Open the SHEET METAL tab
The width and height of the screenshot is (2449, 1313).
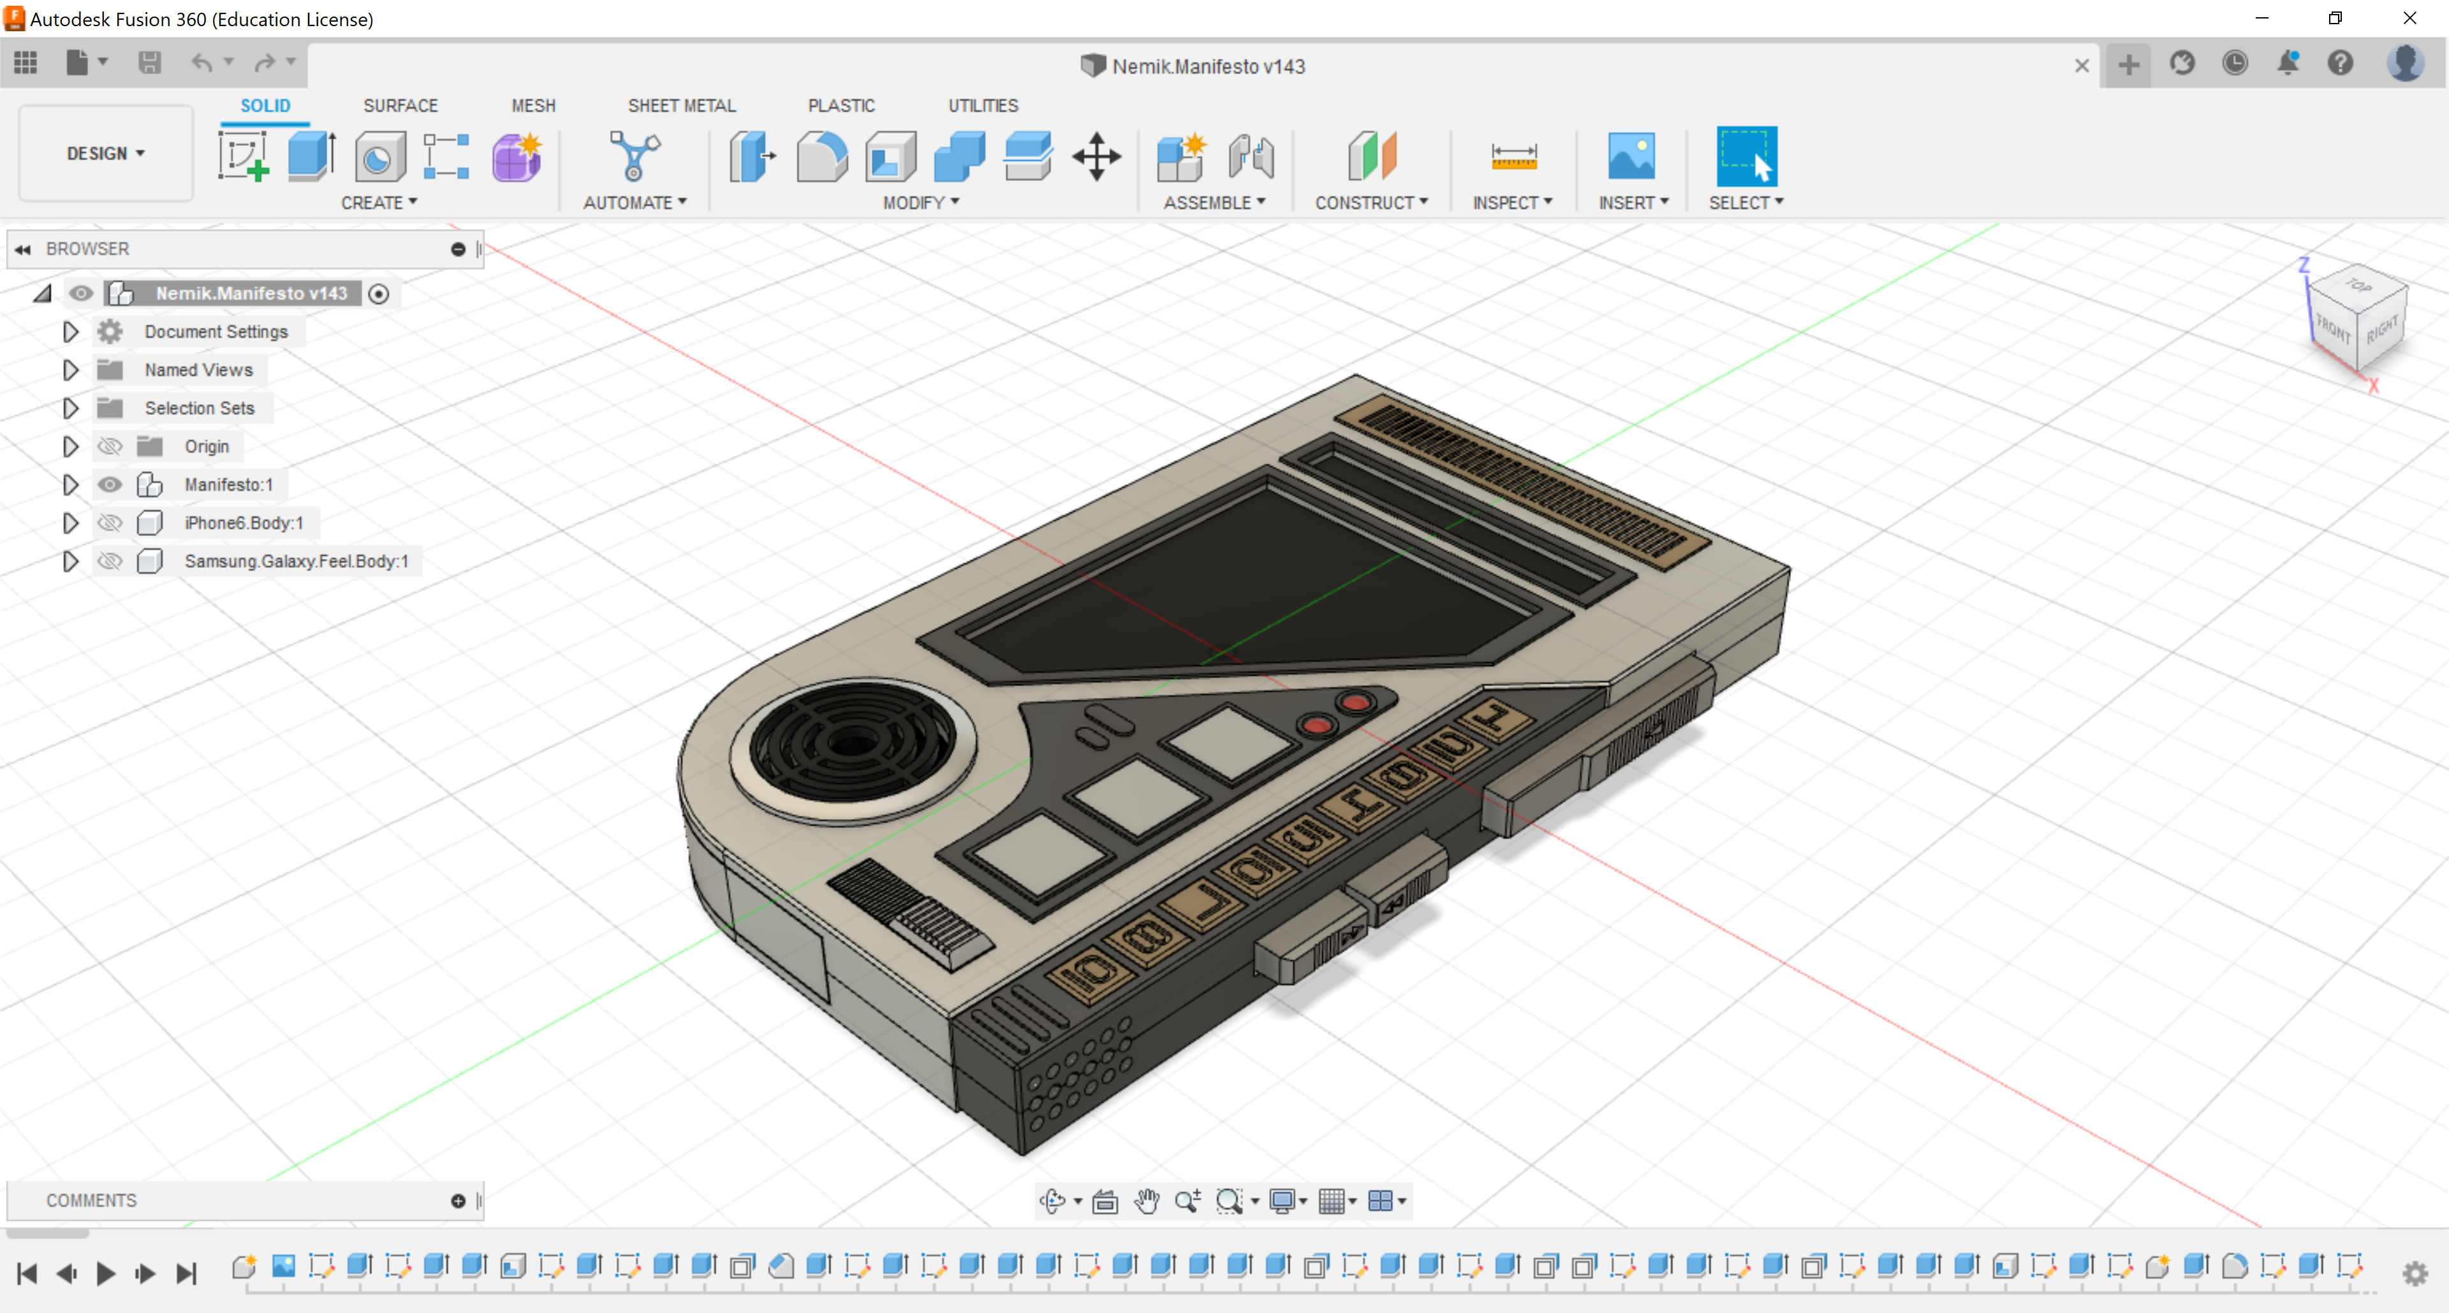click(x=682, y=105)
